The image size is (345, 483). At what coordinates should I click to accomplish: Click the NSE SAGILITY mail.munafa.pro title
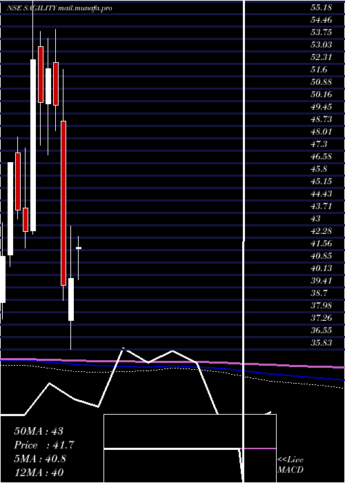click(59, 8)
